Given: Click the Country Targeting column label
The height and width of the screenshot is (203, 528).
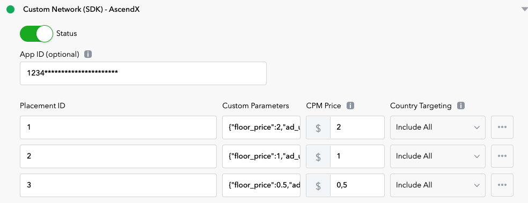Looking at the screenshot, I should pos(421,106).
